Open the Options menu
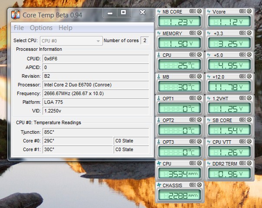 click(41, 28)
